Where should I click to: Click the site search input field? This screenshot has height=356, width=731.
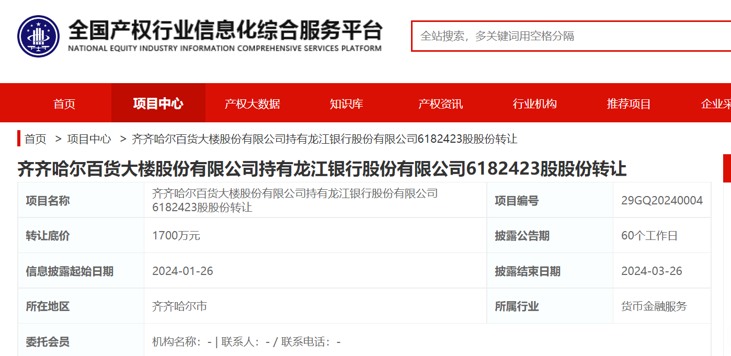click(571, 36)
